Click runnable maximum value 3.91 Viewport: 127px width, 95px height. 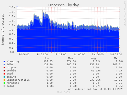[119, 83]
